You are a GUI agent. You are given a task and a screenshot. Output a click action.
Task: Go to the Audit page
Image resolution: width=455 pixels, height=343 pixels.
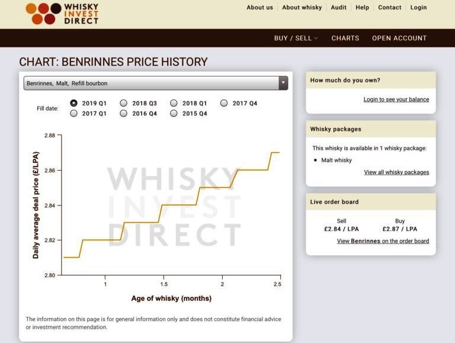[x=339, y=8]
